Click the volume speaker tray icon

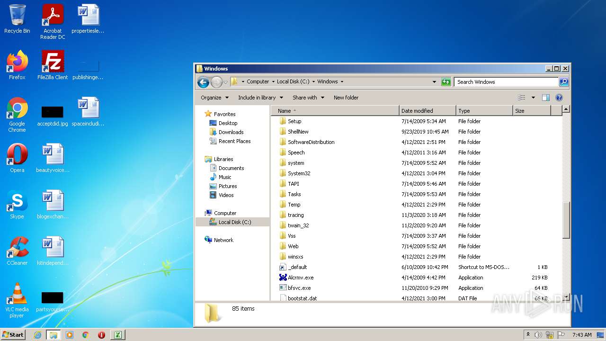point(538,335)
